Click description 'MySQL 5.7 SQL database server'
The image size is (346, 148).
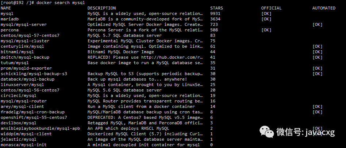pos(124,35)
